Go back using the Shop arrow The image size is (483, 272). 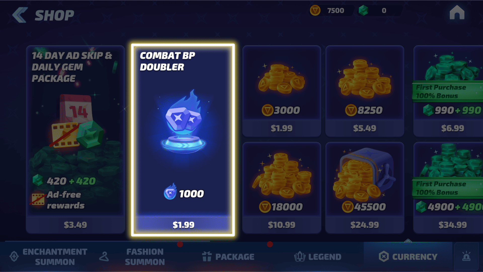(20, 15)
